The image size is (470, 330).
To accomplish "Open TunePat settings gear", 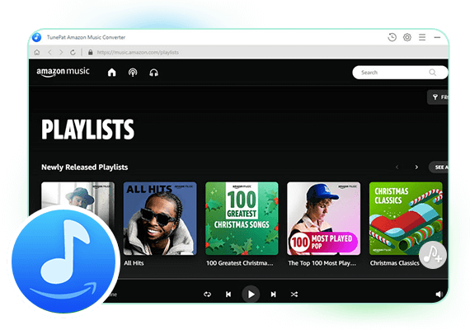I will 407,37.
